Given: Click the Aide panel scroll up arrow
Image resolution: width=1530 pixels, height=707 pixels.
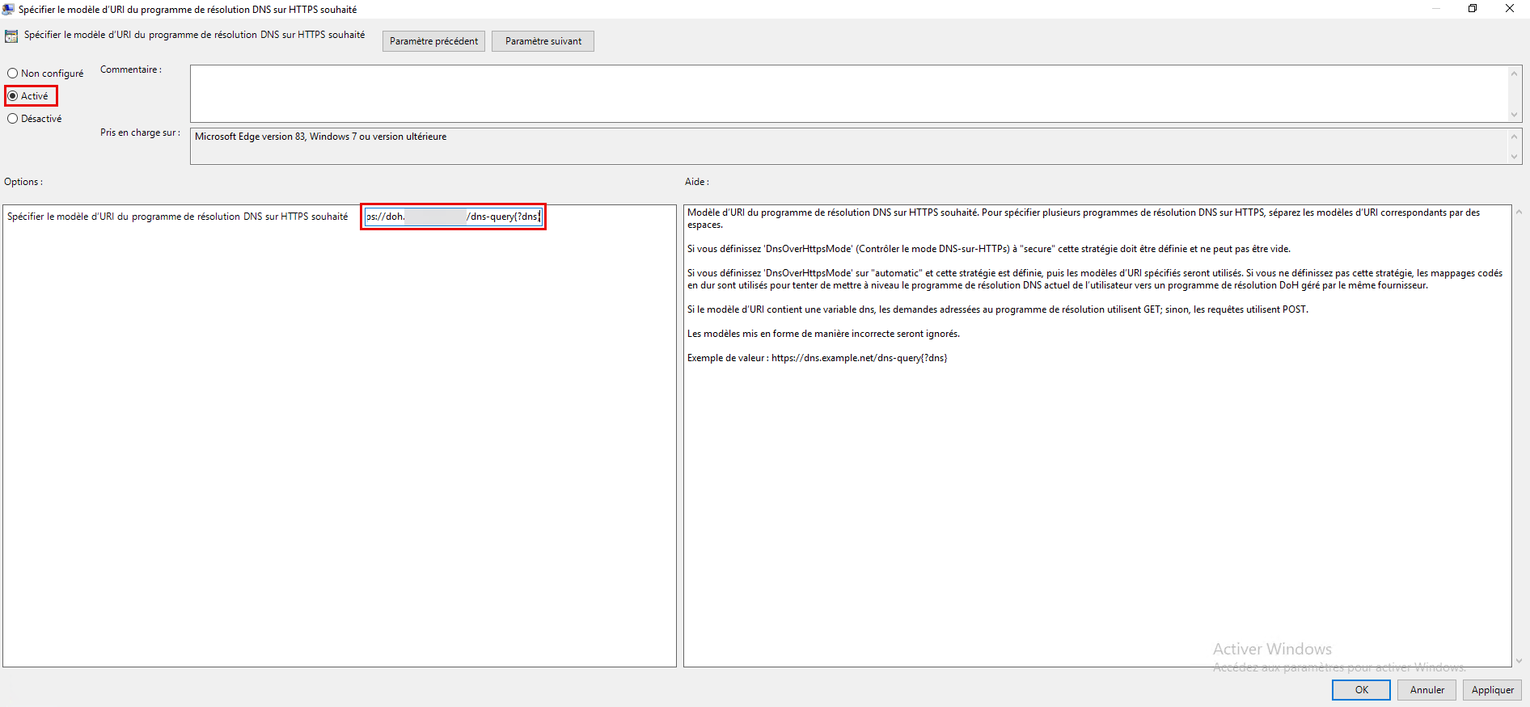Looking at the screenshot, I should (x=1519, y=213).
